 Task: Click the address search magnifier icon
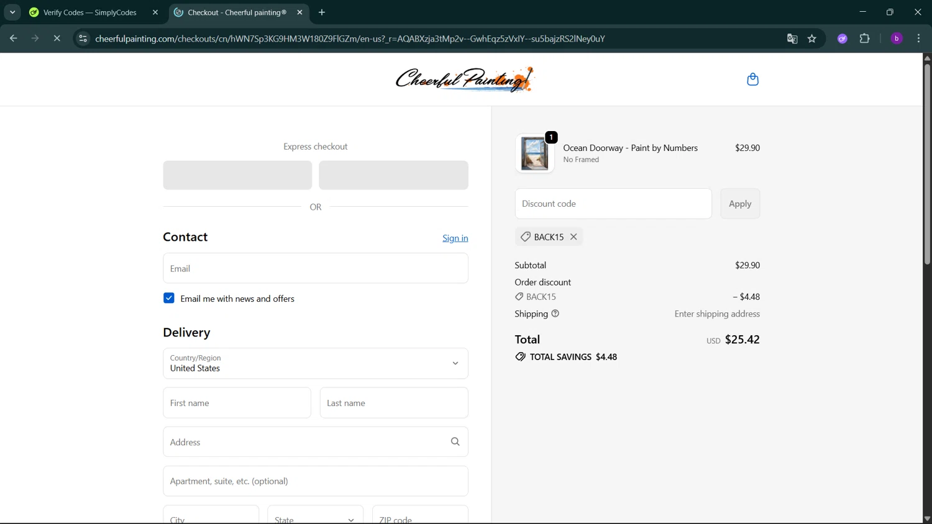(x=455, y=441)
